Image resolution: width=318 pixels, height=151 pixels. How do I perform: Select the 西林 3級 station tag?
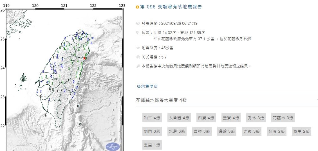(x=202, y=131)
